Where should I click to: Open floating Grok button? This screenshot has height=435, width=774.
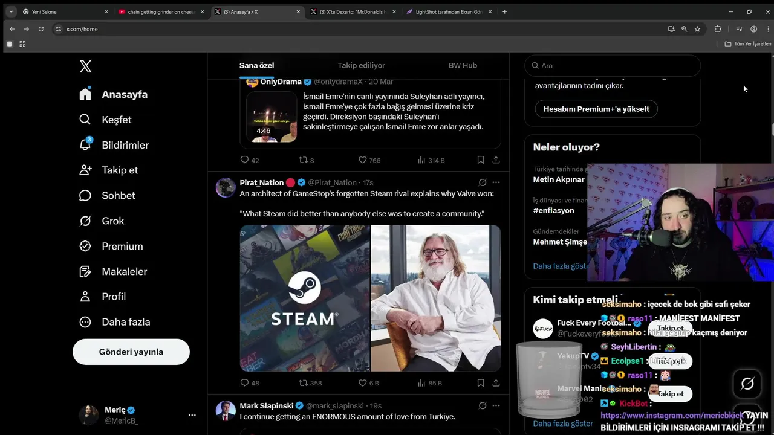[747, 383]
